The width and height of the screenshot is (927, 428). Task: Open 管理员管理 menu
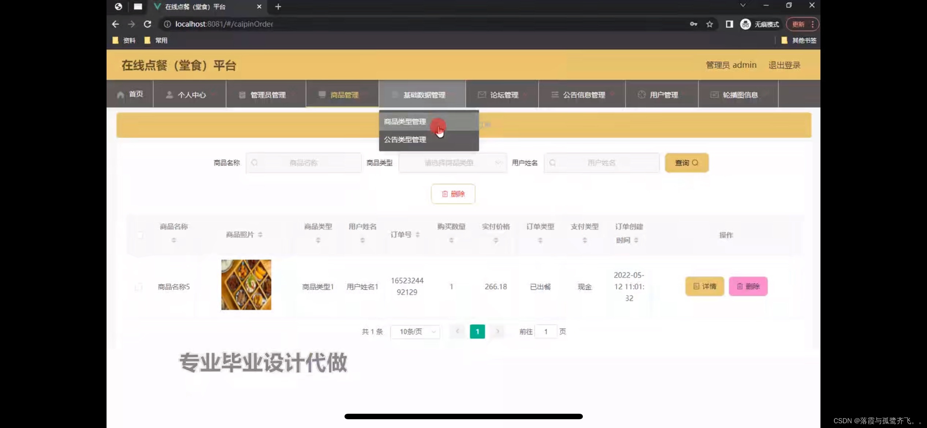[x=266, y=94]
